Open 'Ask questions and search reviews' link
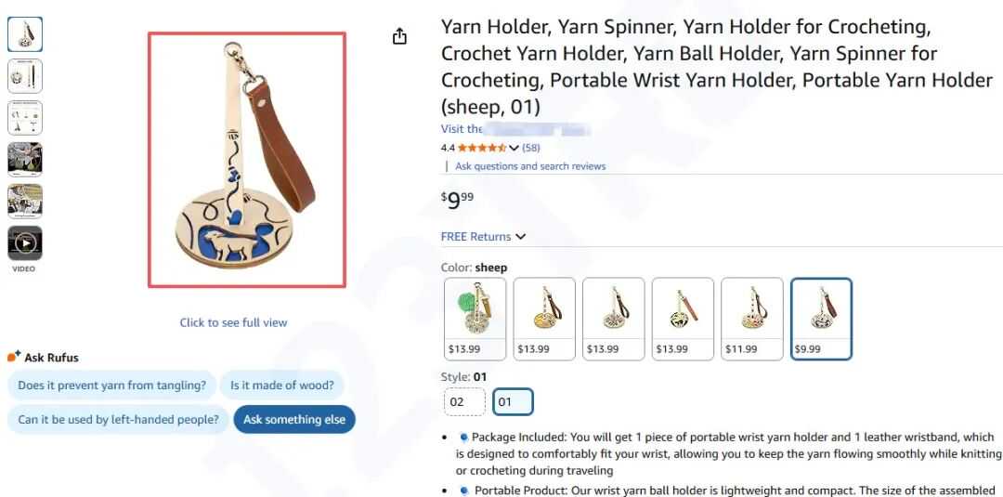 tap(529, 166)
